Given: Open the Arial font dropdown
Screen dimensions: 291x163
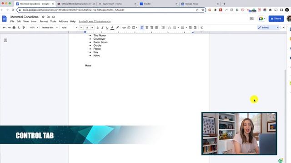Looking at the screenshot, I should 70,28.
